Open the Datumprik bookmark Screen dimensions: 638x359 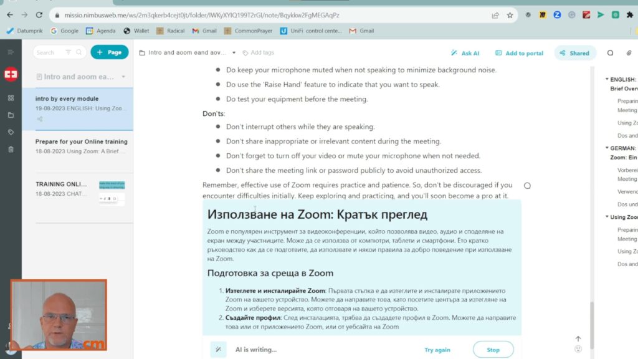pyautogui.click(x=25, y=31)
